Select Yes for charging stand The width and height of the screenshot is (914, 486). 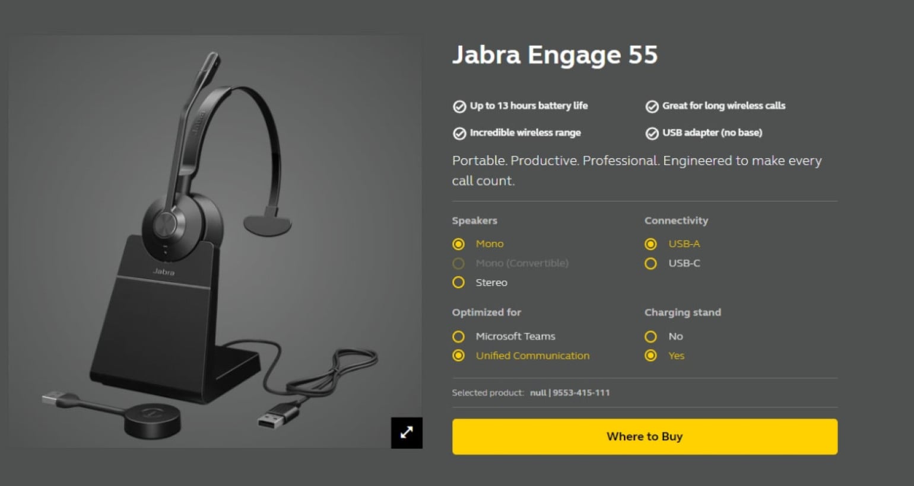(x=651, y=356)
